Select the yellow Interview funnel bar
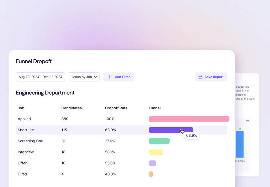 [x=156, y=152]
